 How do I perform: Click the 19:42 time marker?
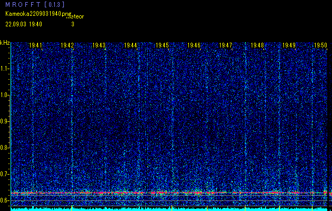click(x=67, y=45)
